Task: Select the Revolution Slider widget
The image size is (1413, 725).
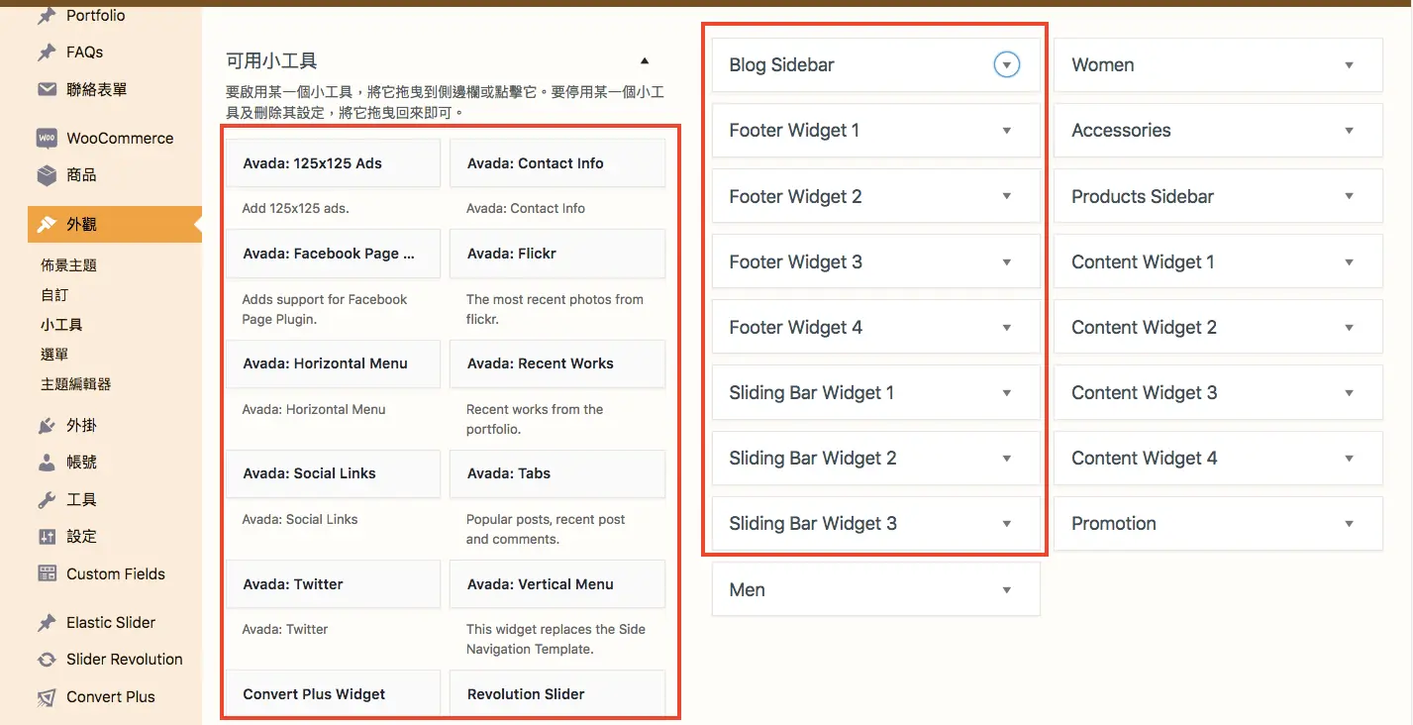Action: click(x=557, y=693)
